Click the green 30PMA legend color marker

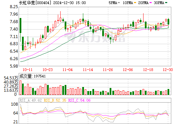tap(166, 3)
